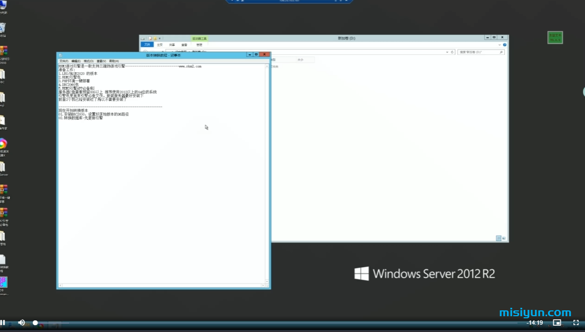Screen dimensions: 585x332
Task: Open the colorful browser desktop icon
Action: pos(3,147)
